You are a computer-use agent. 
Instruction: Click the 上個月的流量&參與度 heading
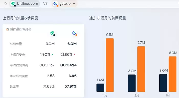pyautogui.click(x=20, y=18)
